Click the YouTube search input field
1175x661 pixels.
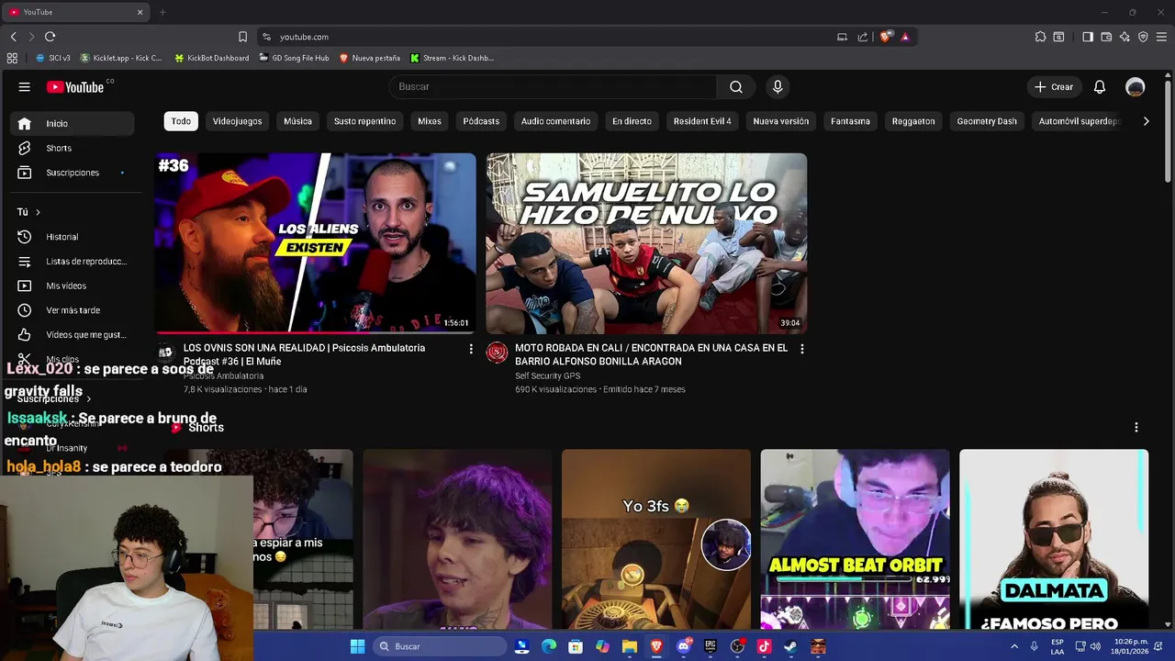coord(553,87)
